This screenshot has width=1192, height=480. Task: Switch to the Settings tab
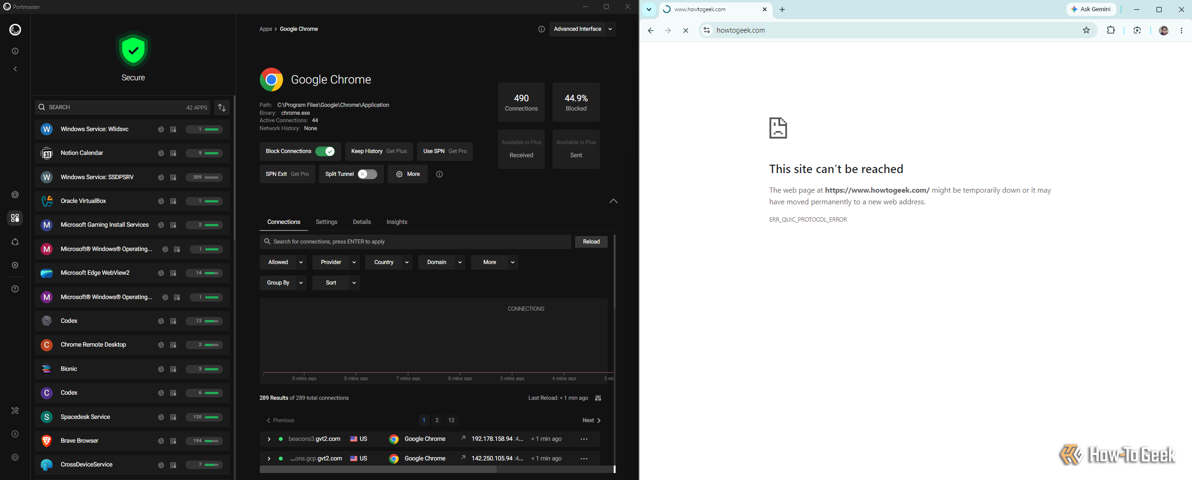[326, 222]
